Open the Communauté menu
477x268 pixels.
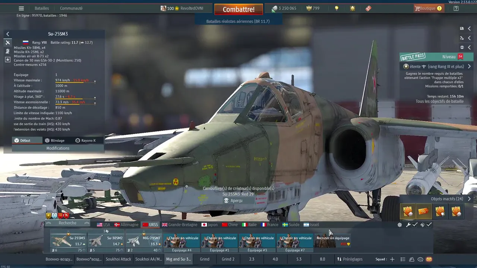point(71,8)
